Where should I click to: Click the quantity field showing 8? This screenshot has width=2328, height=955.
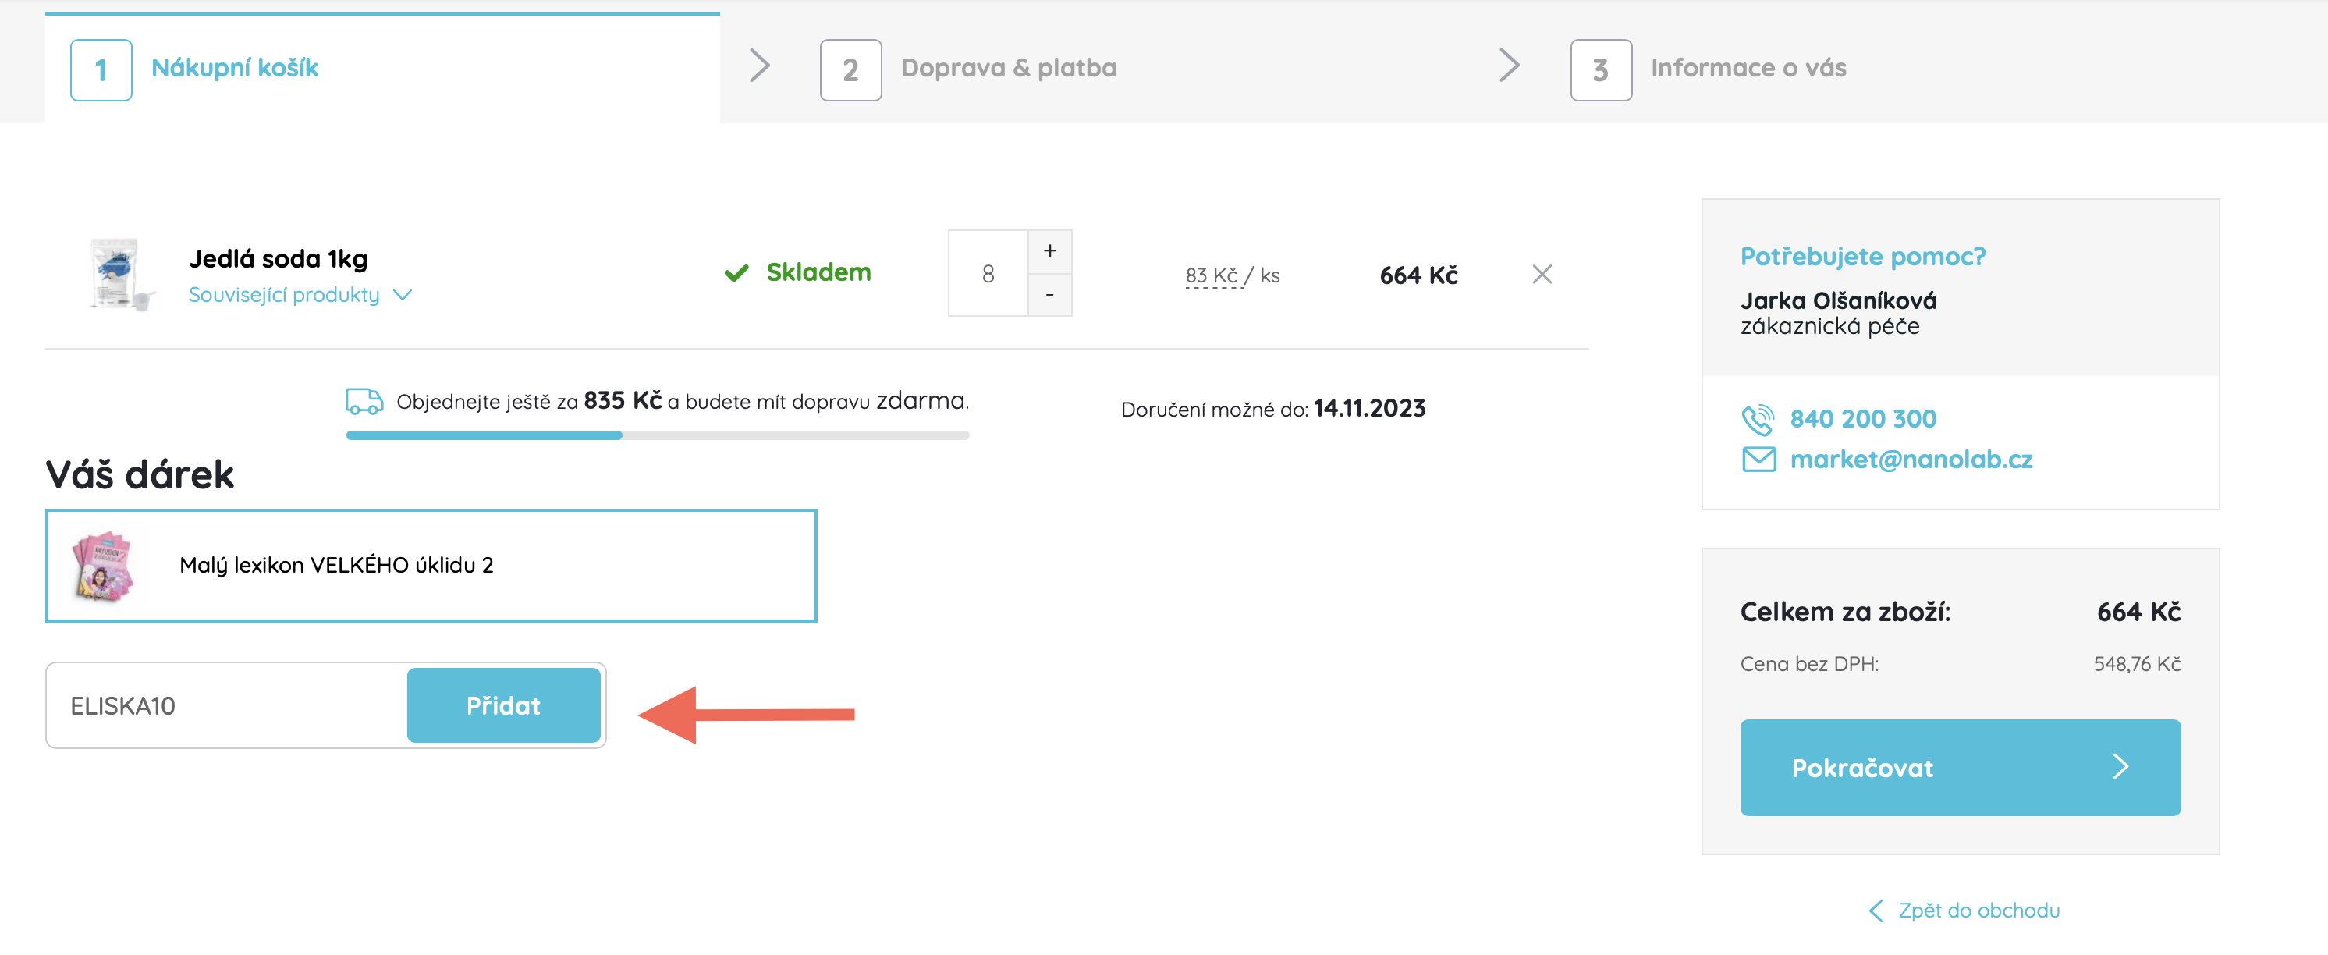pos(988,273)
